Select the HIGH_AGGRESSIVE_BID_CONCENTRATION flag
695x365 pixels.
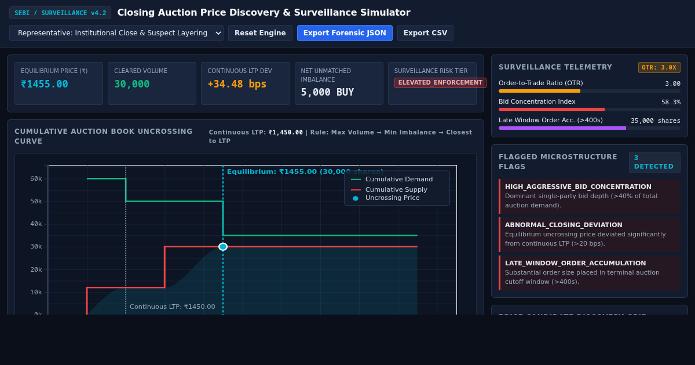click(x=590, y=196)
